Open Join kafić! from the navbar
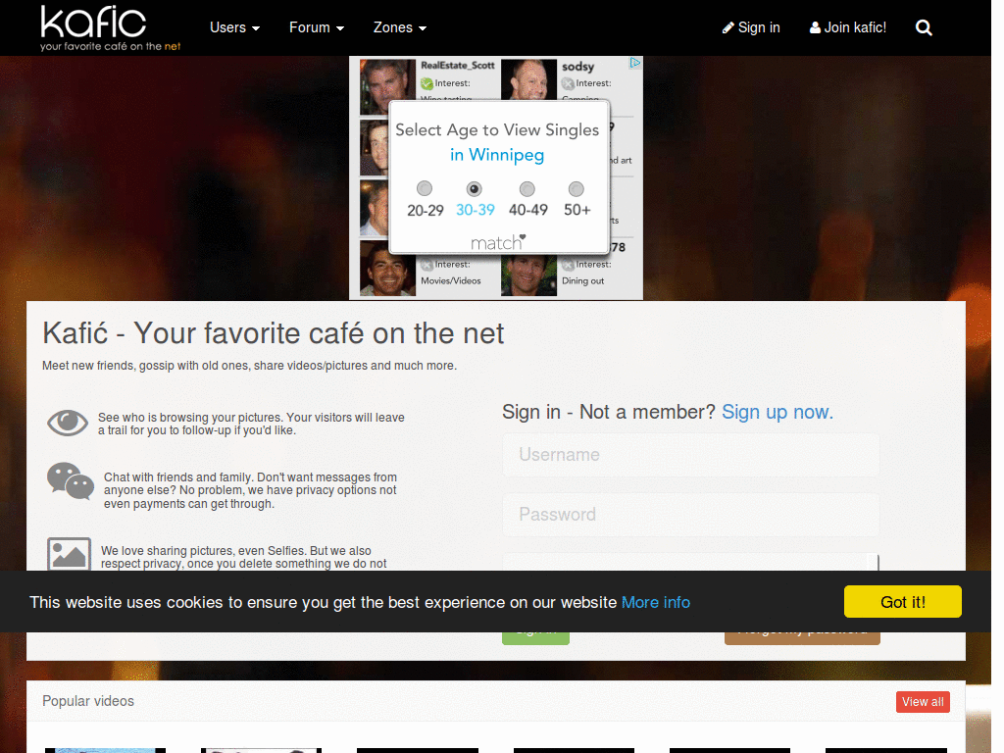Image resolution: width=1004 pixels, height=753 pixels. (848, 27)
